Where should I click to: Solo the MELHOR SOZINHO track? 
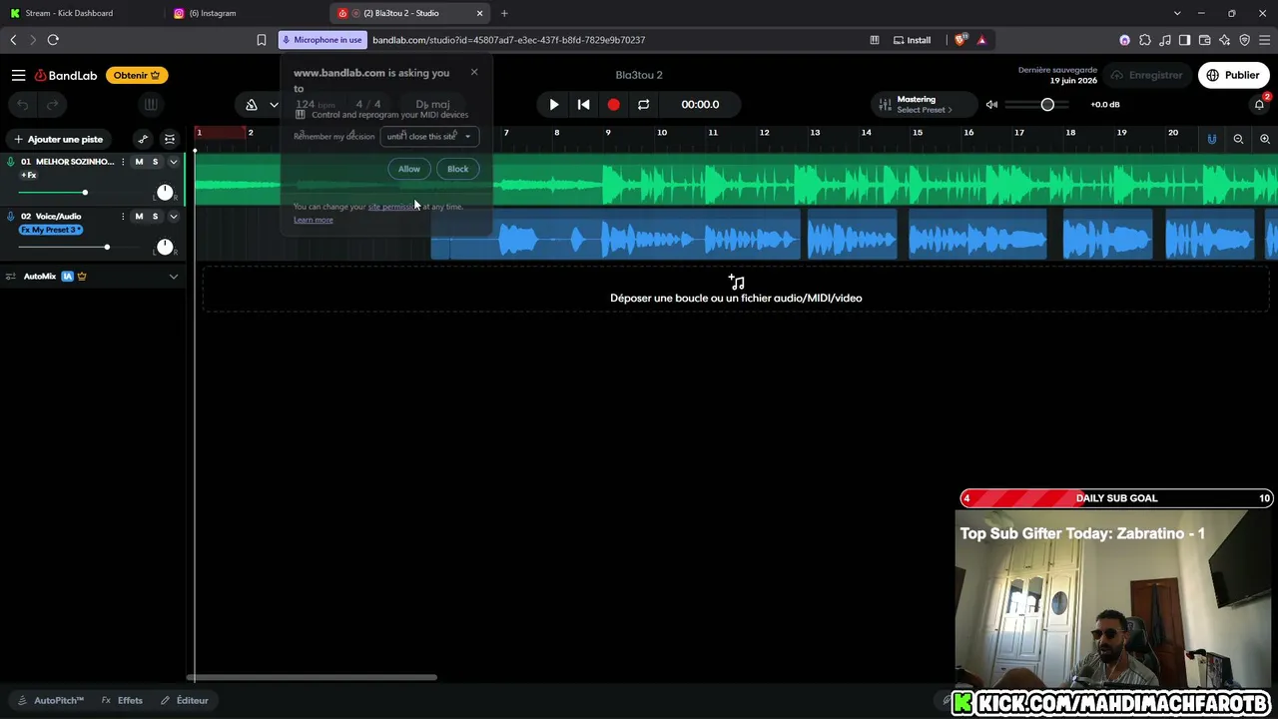155,162
